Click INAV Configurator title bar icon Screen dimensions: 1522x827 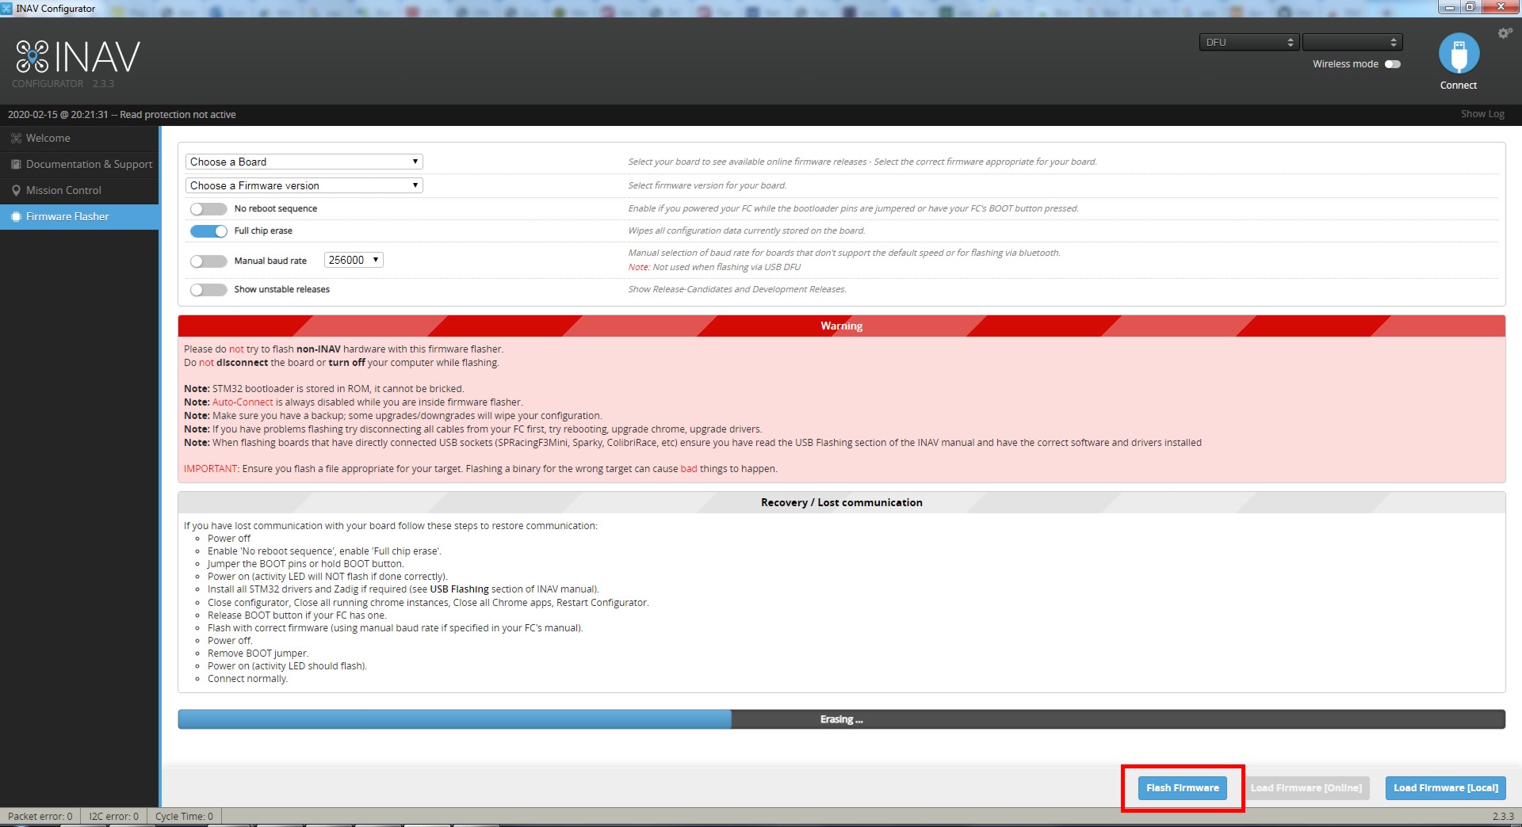tap(7, 9)
